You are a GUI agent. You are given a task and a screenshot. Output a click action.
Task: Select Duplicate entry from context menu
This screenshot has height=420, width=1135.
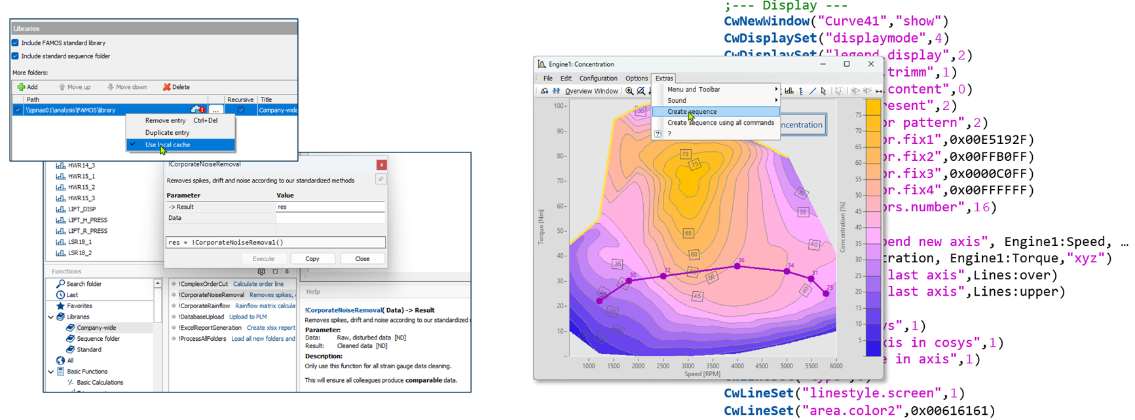167,133
